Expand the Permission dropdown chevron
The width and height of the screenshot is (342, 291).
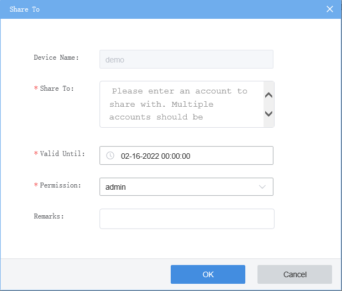262,187
